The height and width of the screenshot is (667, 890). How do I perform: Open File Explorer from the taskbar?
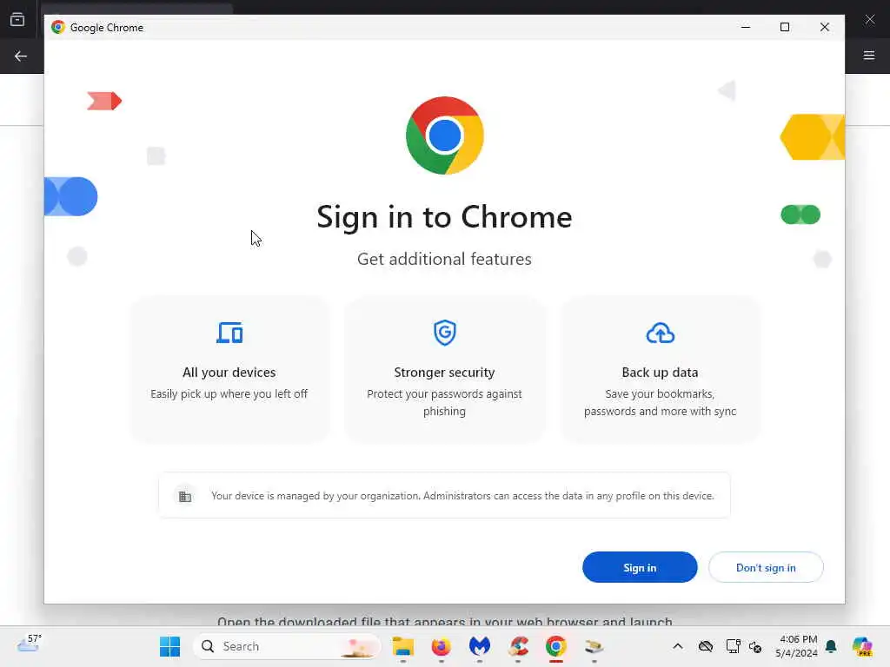[403, 646]
